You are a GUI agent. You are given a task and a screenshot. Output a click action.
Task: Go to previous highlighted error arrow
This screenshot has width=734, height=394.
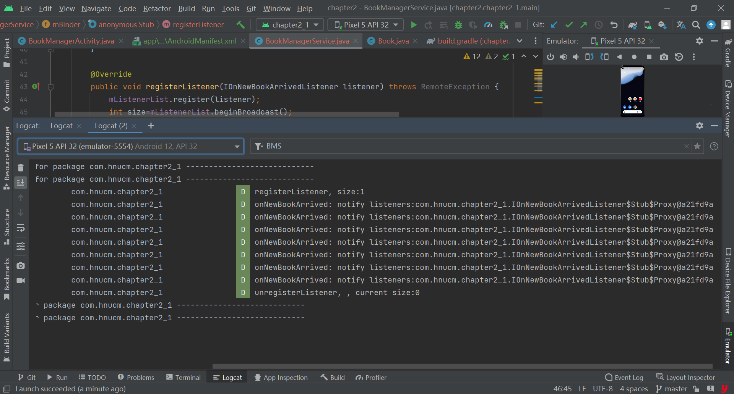click(x=524, y=57)
